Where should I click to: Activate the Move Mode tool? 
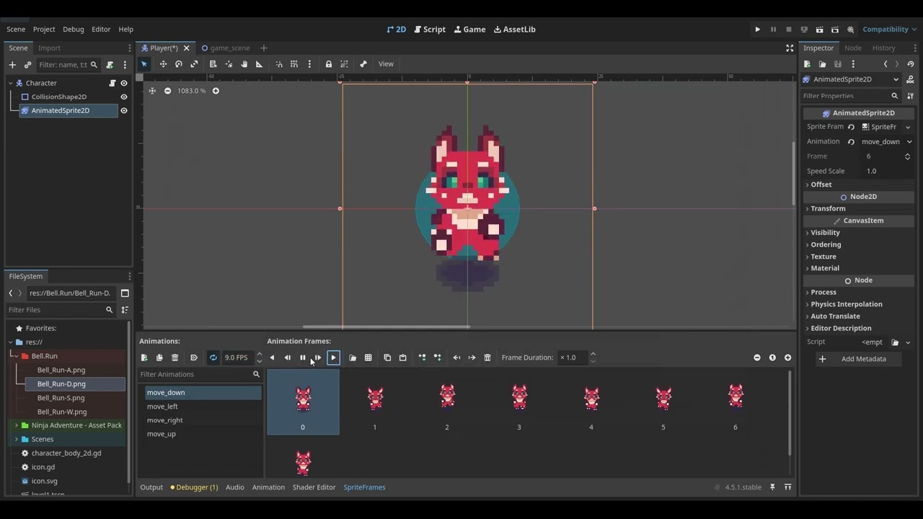pyautogui.click(x=163, y=64)
